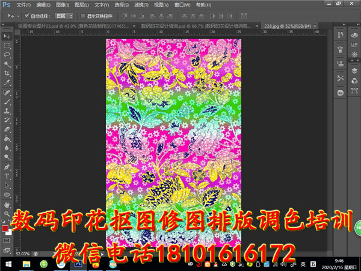Pick the Horizontal Type tool
This screenshot has width=361, height=271.
click(x=7, y=176)
